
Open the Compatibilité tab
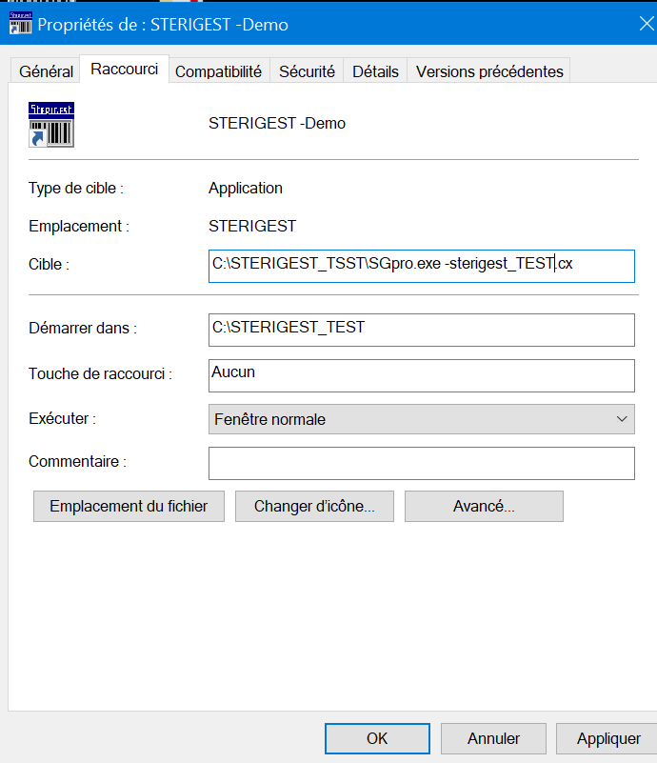coord(218,71)
